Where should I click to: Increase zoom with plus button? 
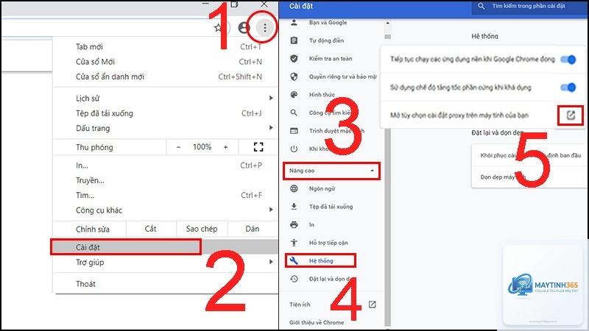pos(225,147)
